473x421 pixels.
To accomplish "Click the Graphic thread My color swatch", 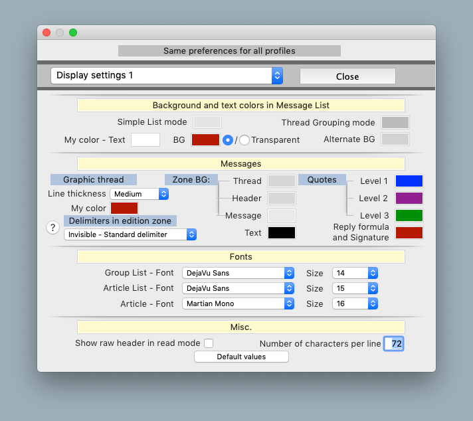I will pyautogui.click(x=124, y=209).
